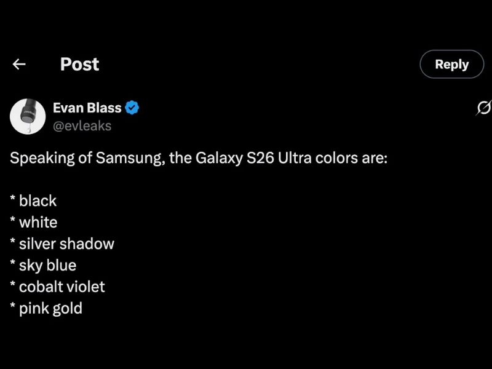This screenshot has height=369, width=492.
Task: Click the line reading silver shadow
Action: (62, 244)
